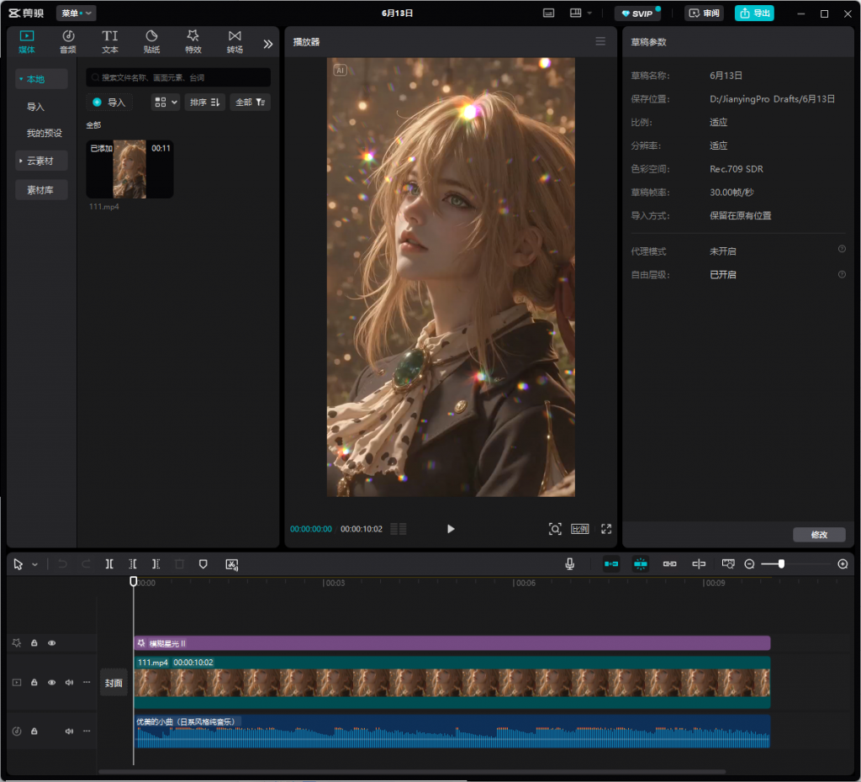The width and height of the screenshot is (861, 782).
Task: Open the 审阅 review button
Action: tap(705, 13)
